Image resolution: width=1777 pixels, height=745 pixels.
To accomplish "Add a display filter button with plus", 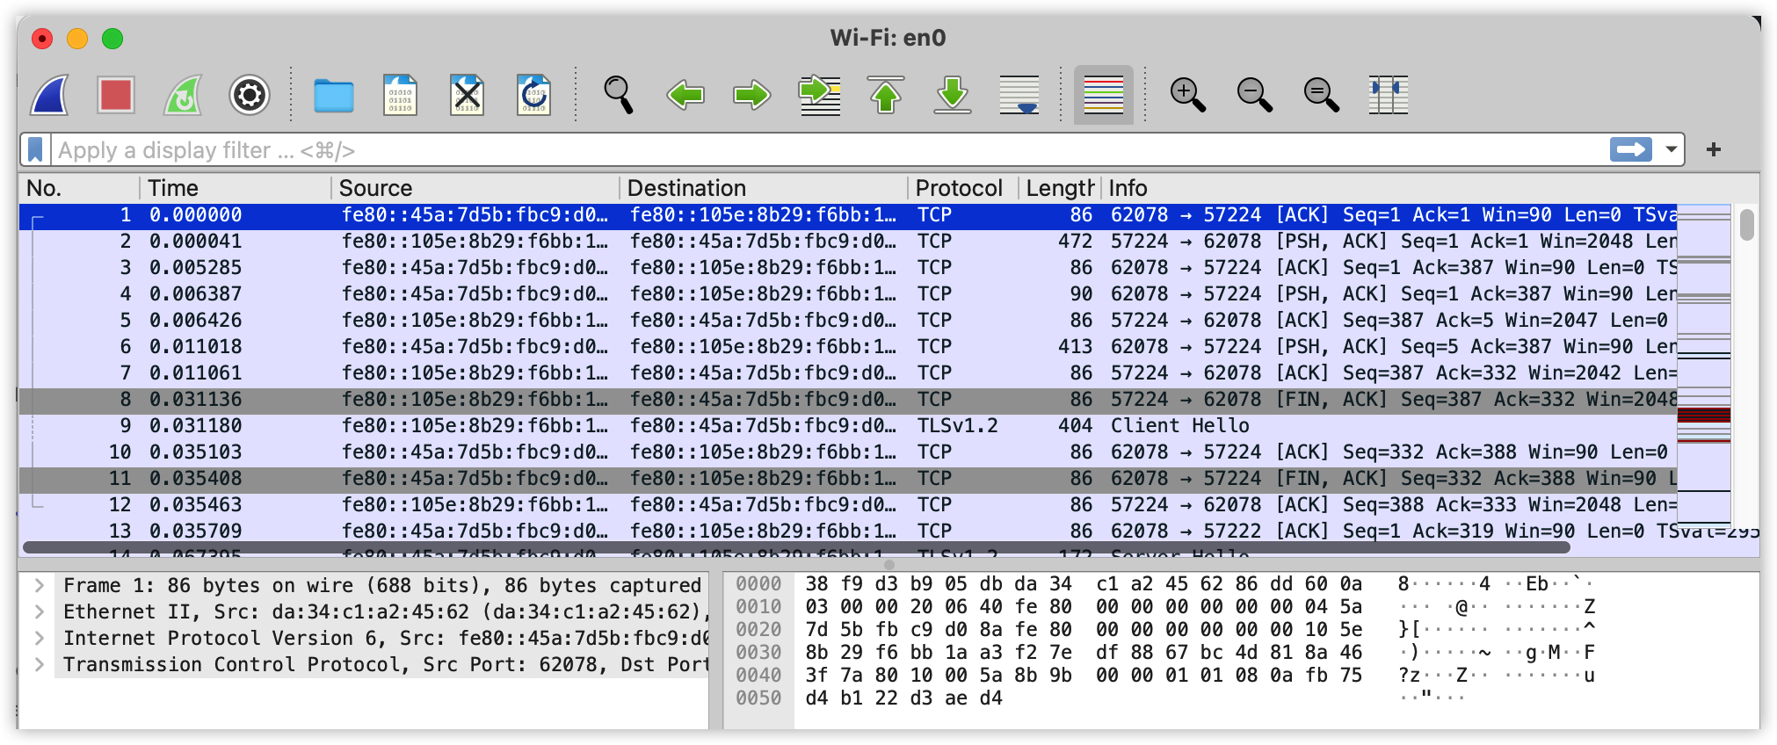I will [x=1714, y=150].
